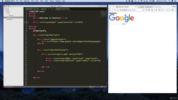Image resolution: width=178 pixels, height=100 pixels.
Task: Click the Chrome forward arrow button
Action: [112, 10]
